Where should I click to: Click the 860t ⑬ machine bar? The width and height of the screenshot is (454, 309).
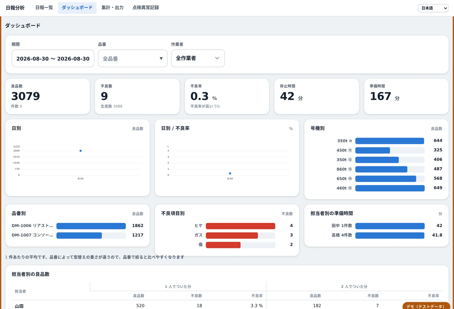click(x=381, y=169)
